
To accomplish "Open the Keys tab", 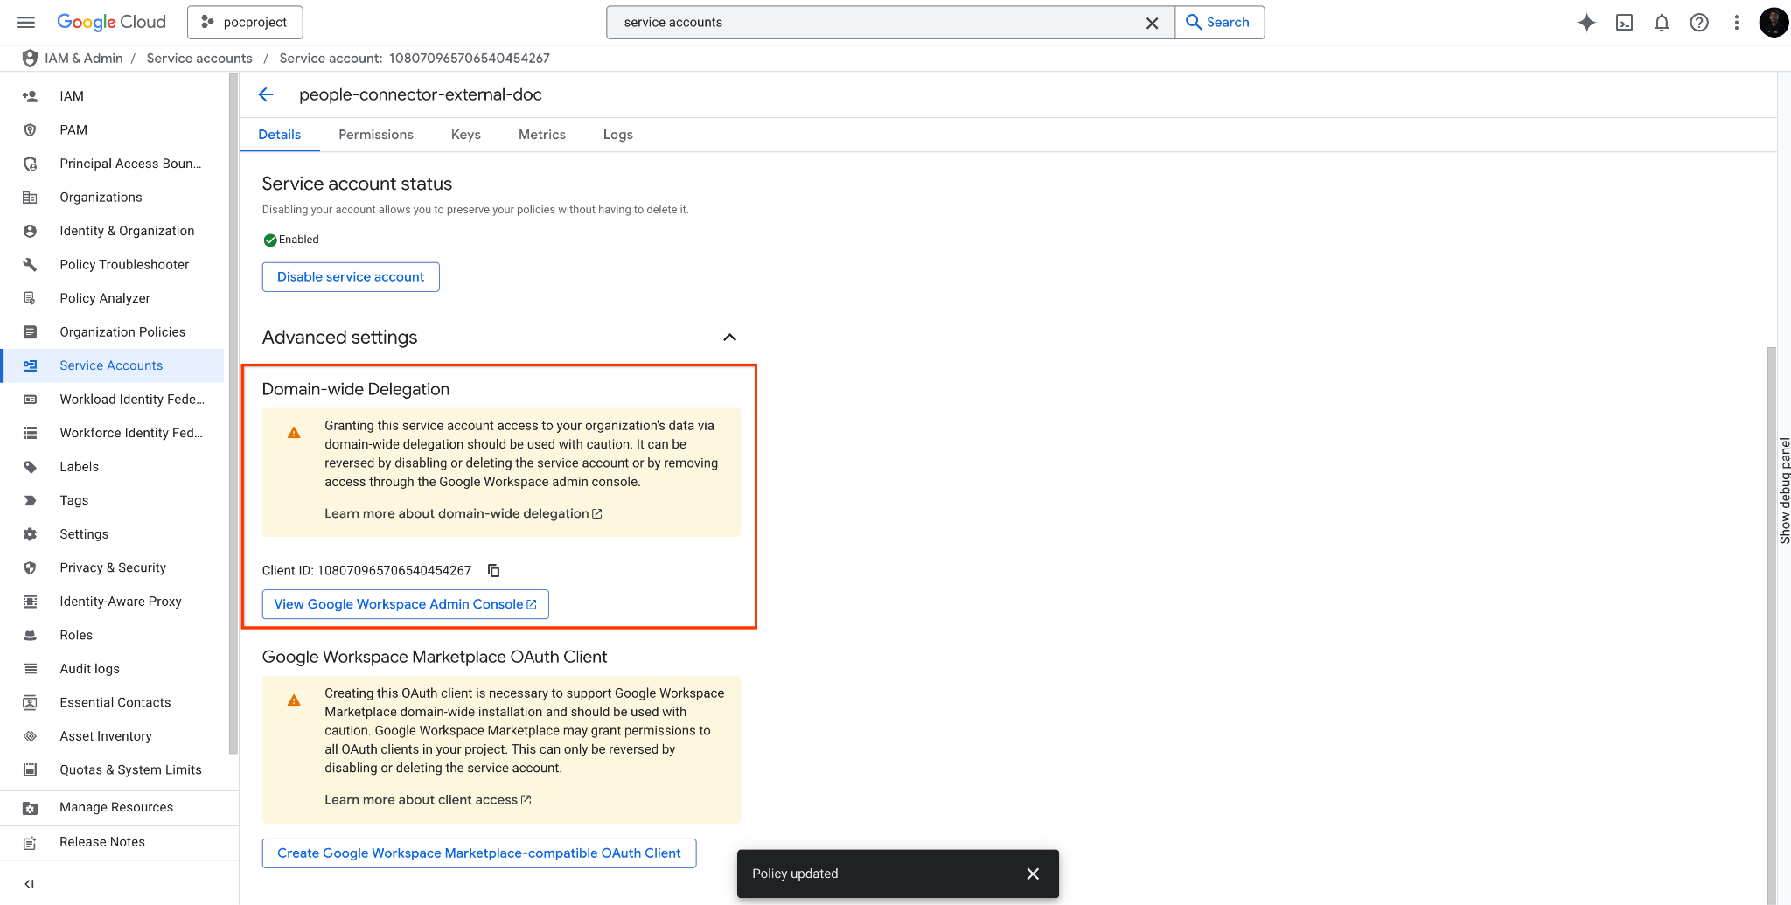I will point(465,135).
